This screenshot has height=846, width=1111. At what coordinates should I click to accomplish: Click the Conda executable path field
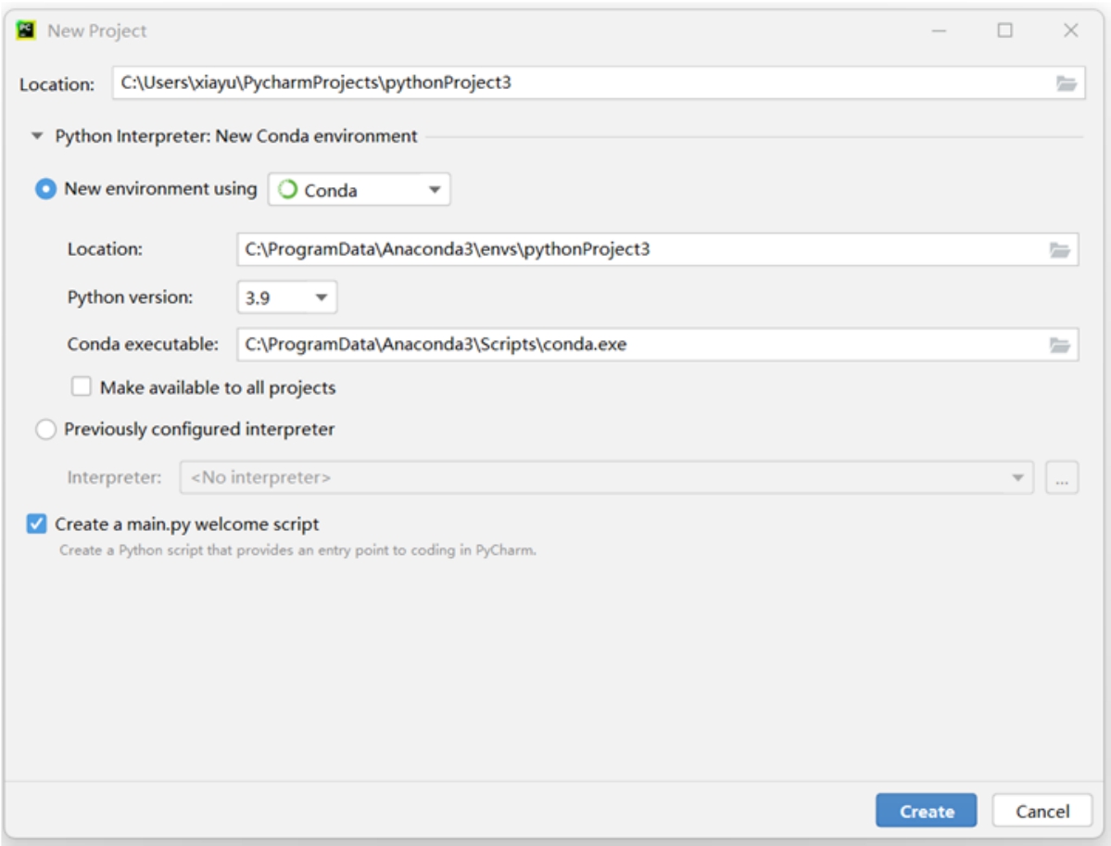click(x=658, y=345)
